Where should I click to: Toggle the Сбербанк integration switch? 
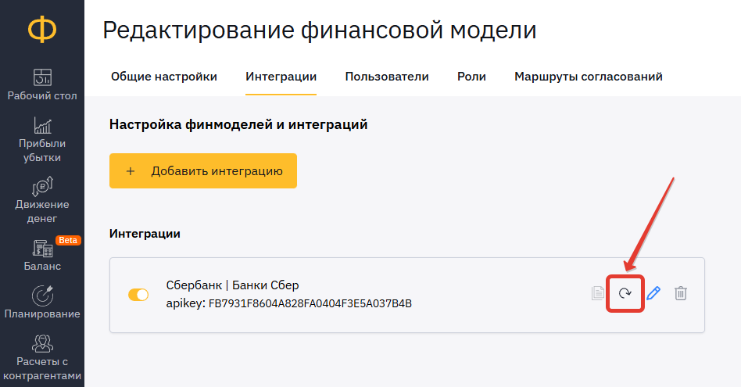coord(138,295)
